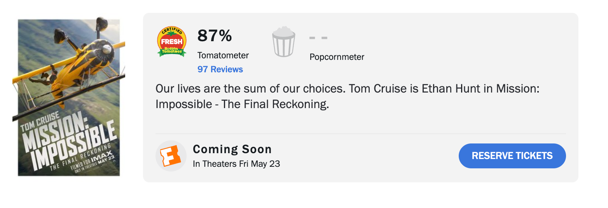Open the 97 Reviews link

click(220, 70)
